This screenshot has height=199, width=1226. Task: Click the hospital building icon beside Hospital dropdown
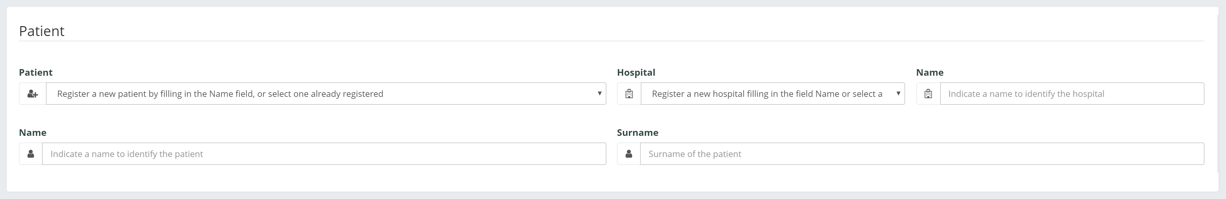(629, 94)
